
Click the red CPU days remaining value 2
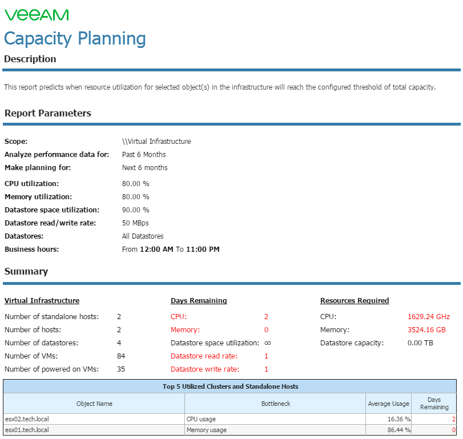coord(266,317)
